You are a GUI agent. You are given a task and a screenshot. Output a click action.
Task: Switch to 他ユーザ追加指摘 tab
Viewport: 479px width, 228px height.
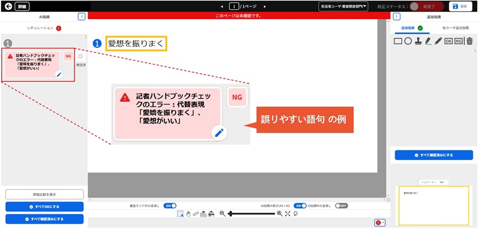[455, 28]
